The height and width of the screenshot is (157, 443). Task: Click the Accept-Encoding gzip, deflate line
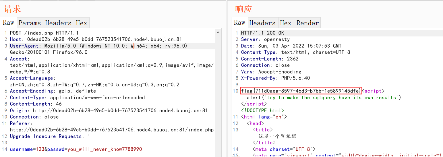tap(53, 91)
